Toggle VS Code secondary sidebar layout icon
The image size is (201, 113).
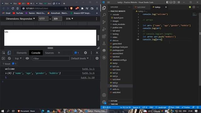coord(174,2)
